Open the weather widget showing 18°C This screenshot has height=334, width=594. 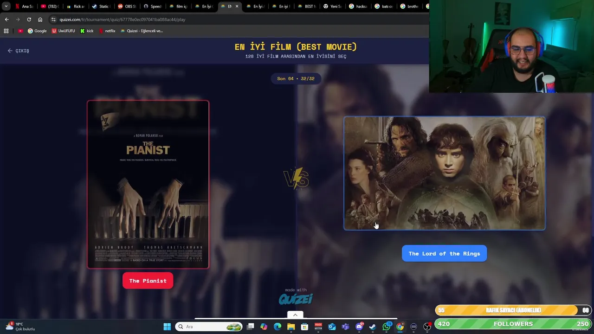tap(21, 327)
